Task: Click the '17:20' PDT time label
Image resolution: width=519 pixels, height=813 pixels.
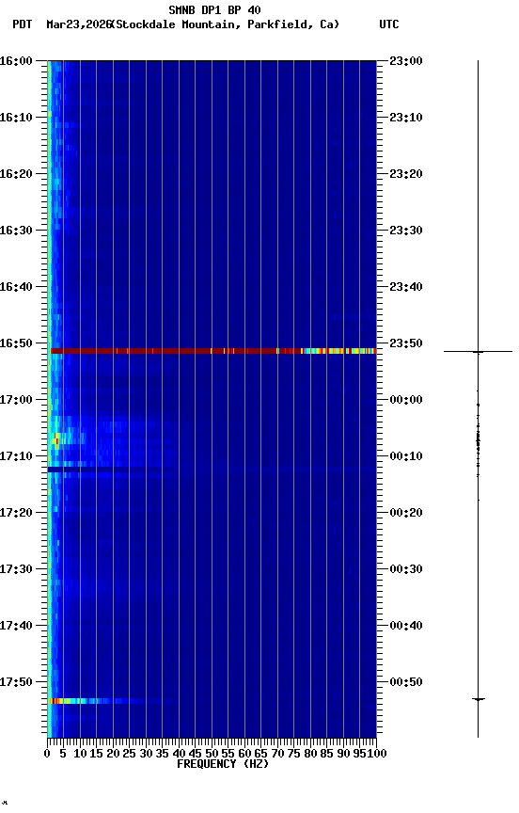Action: [x=16, y=514]
